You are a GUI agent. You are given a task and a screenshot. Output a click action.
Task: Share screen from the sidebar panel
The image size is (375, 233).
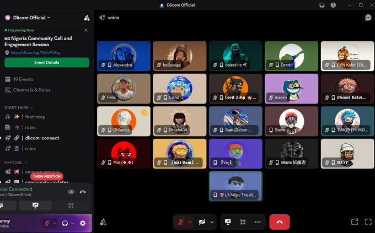pos(35,205)
